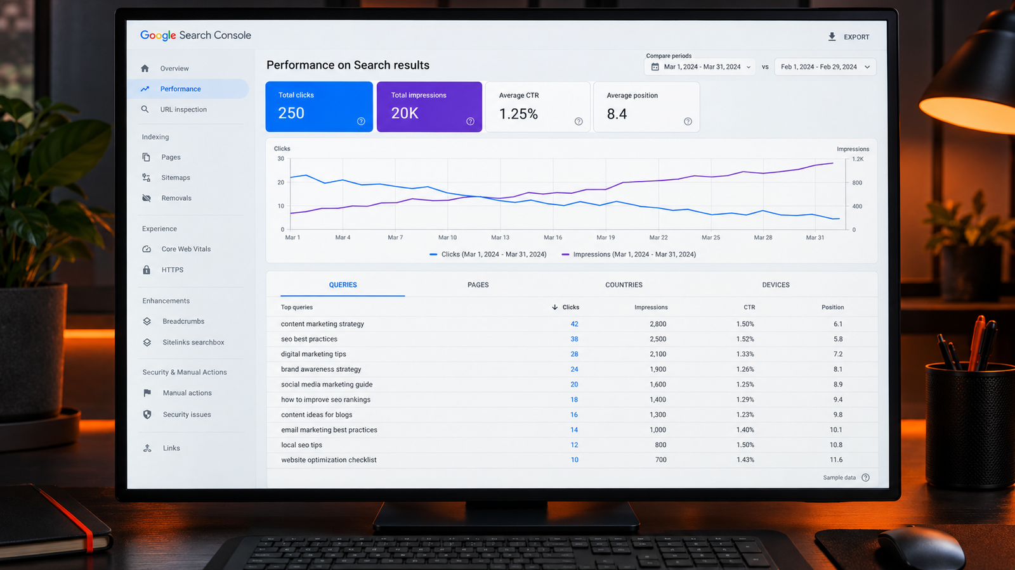Screen dimensions: 1015x570
Task: Click the Sample data label
Action: click(x=839, y=478)
